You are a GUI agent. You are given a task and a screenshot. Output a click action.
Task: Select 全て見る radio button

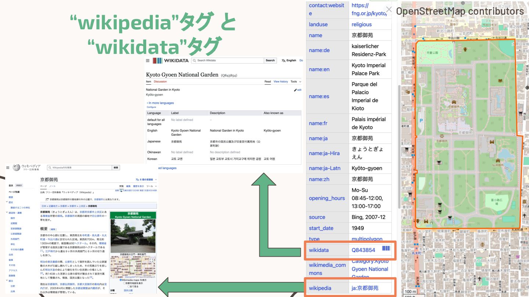point(129,286)
